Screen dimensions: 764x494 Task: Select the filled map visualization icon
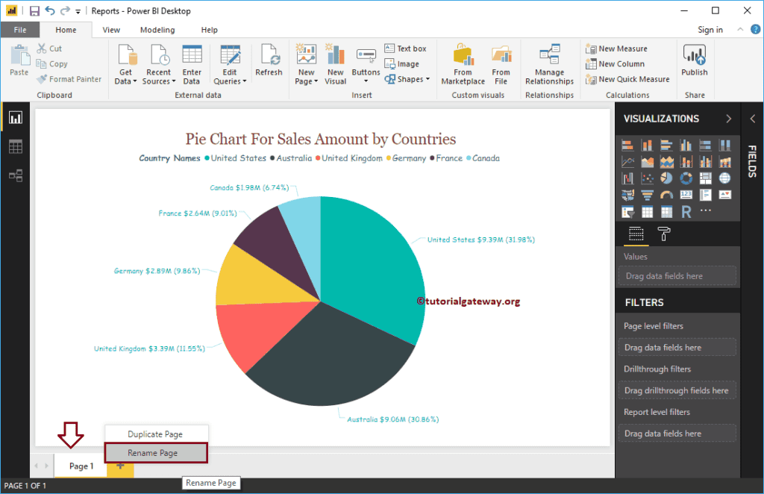(628, 195)
